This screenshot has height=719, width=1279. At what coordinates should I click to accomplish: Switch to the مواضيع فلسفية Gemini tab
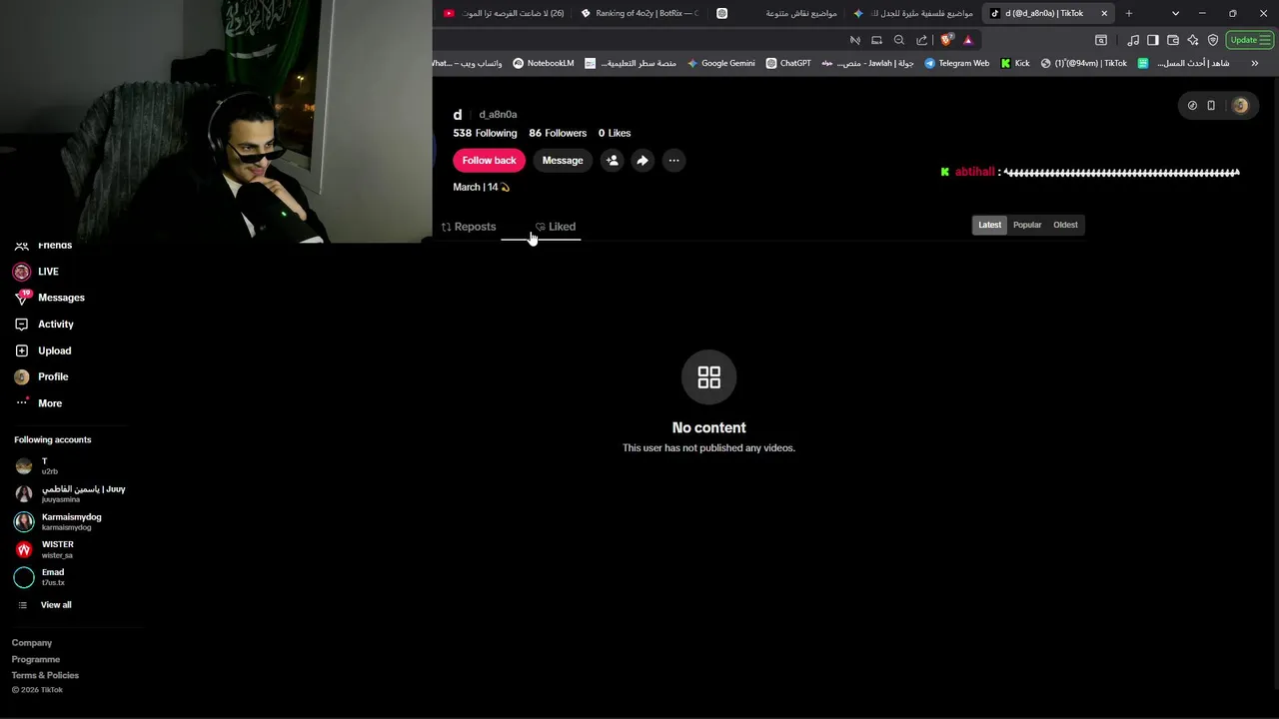point(913,13)
